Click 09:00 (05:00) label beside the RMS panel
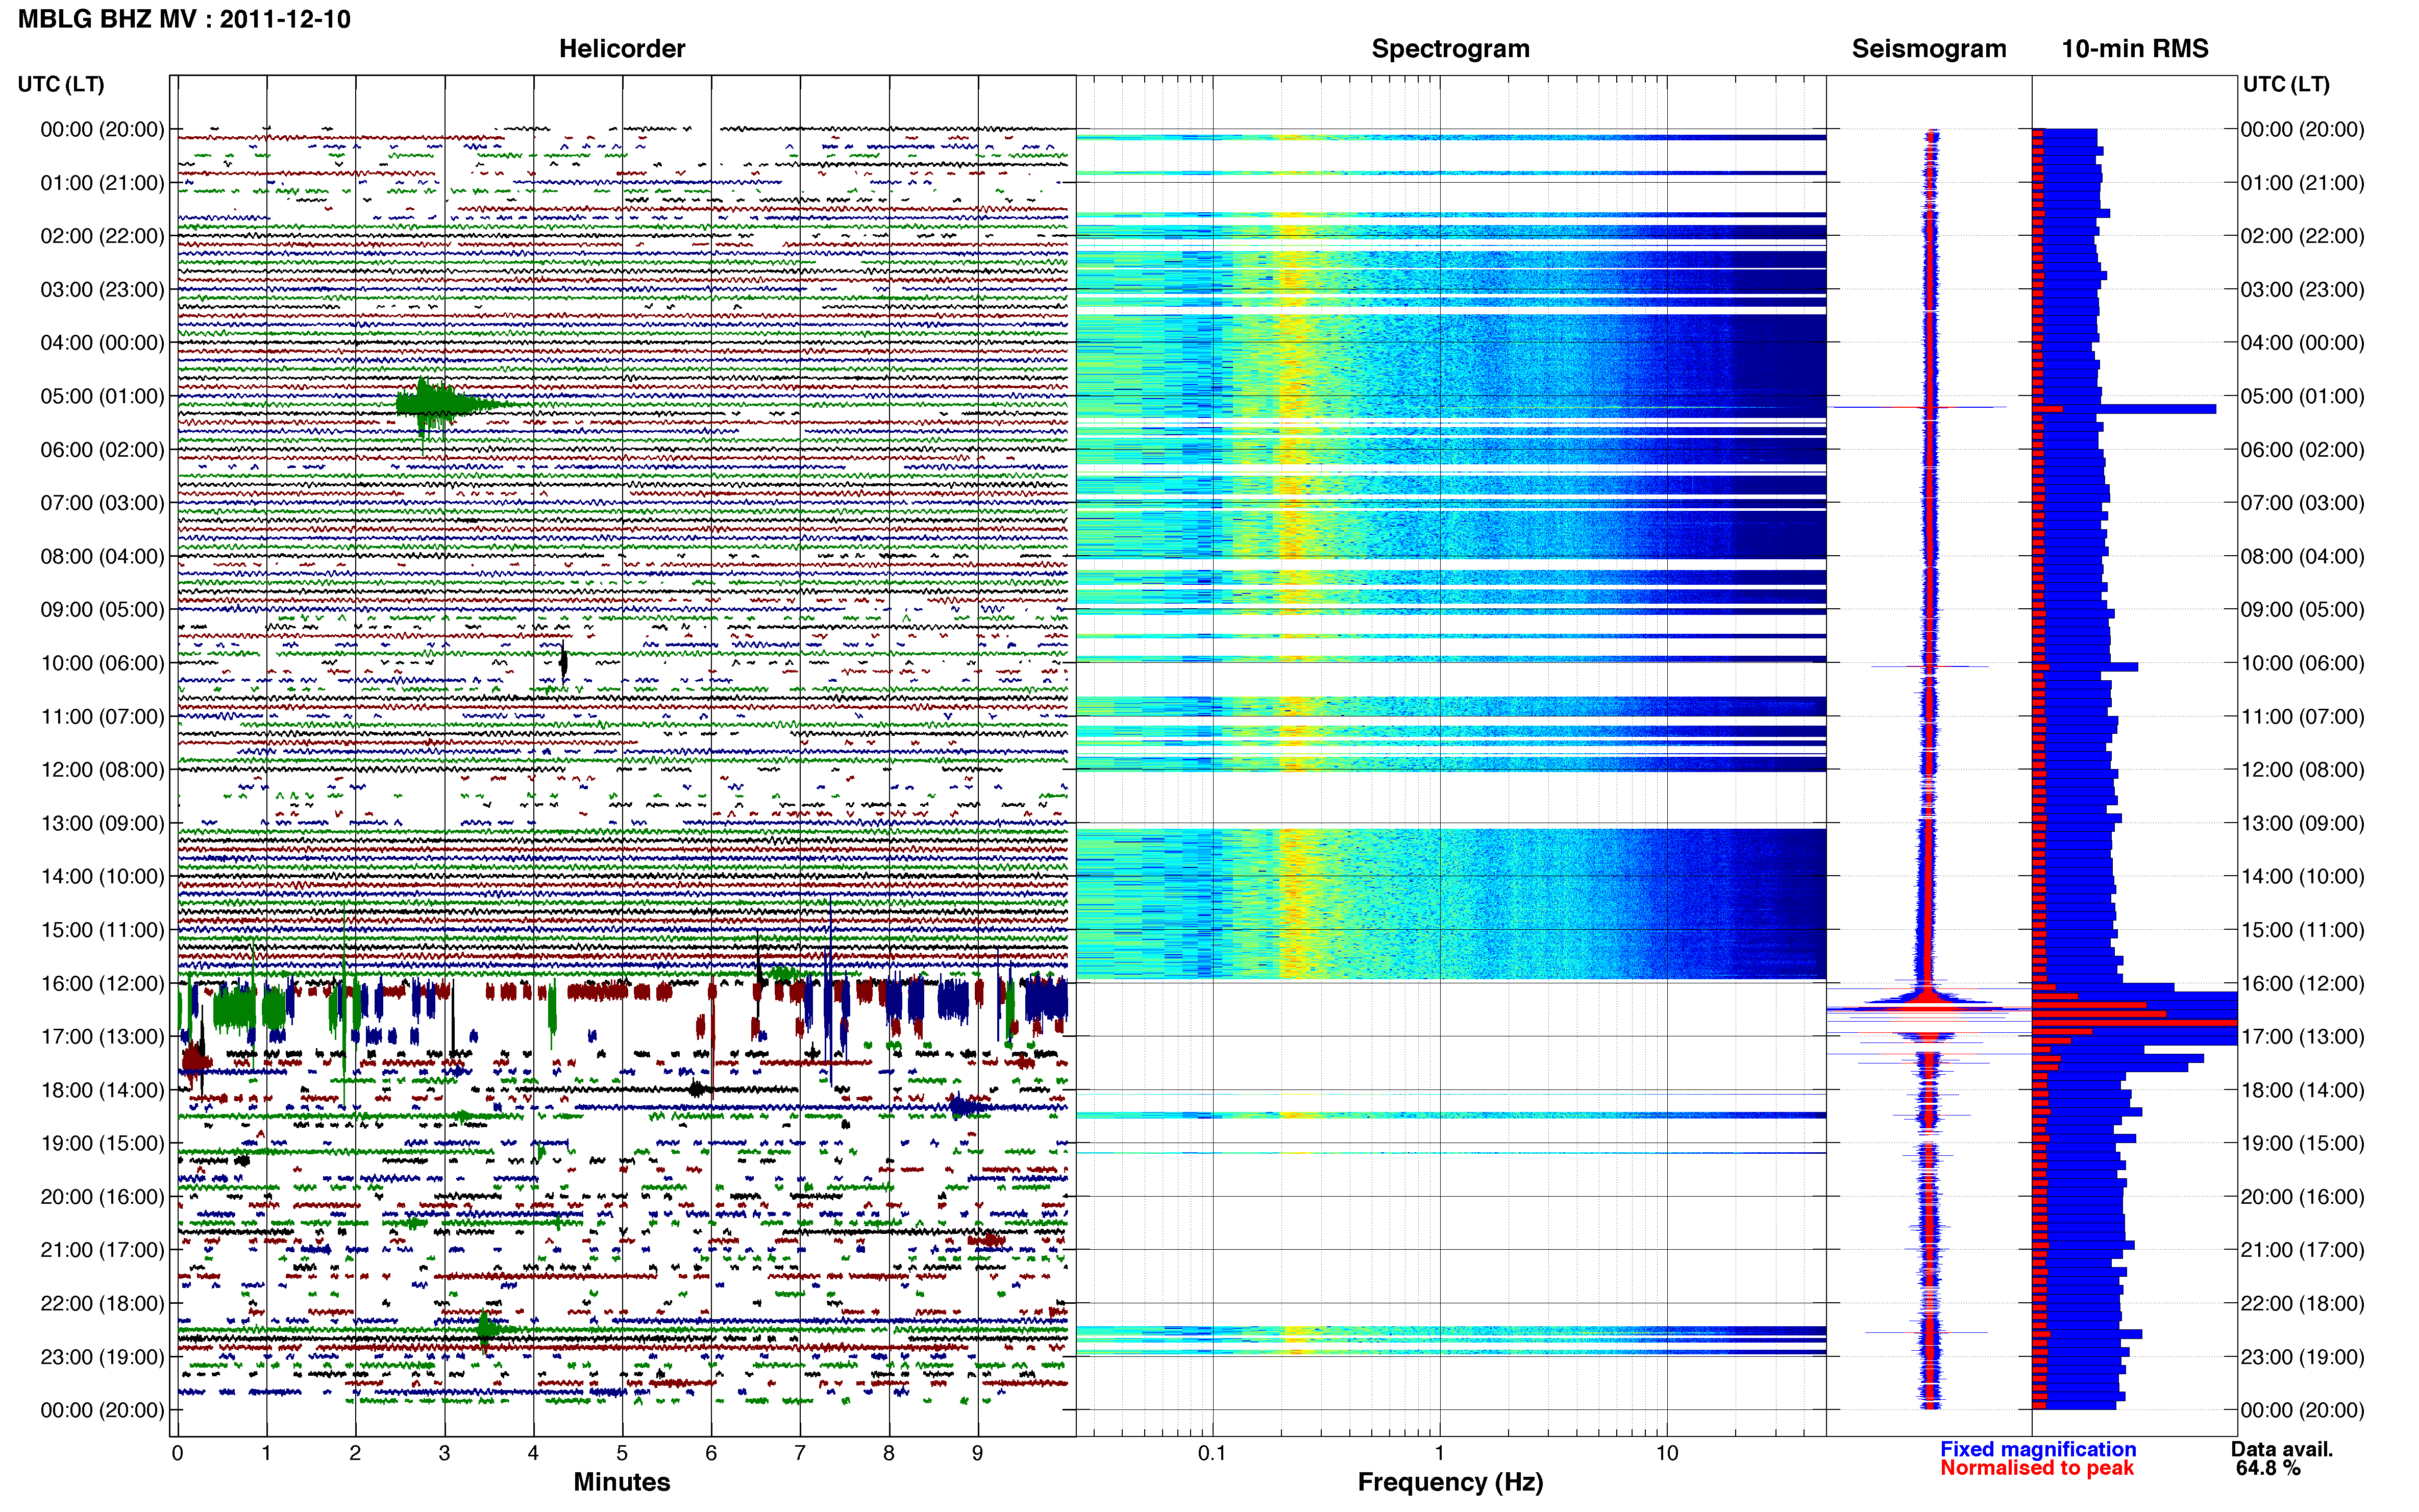Screen dimensions: 2419x1512 tap(2303, 609)
